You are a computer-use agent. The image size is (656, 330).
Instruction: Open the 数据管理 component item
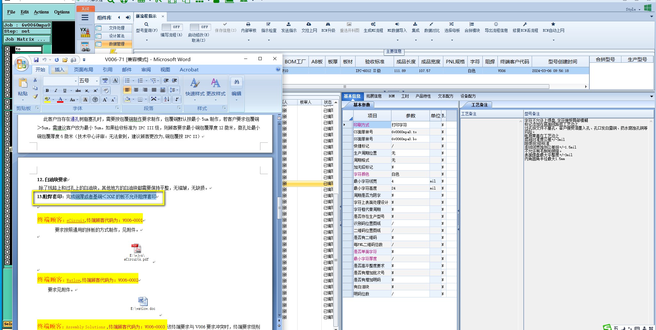pyautogui.click(x=114, y=44)
